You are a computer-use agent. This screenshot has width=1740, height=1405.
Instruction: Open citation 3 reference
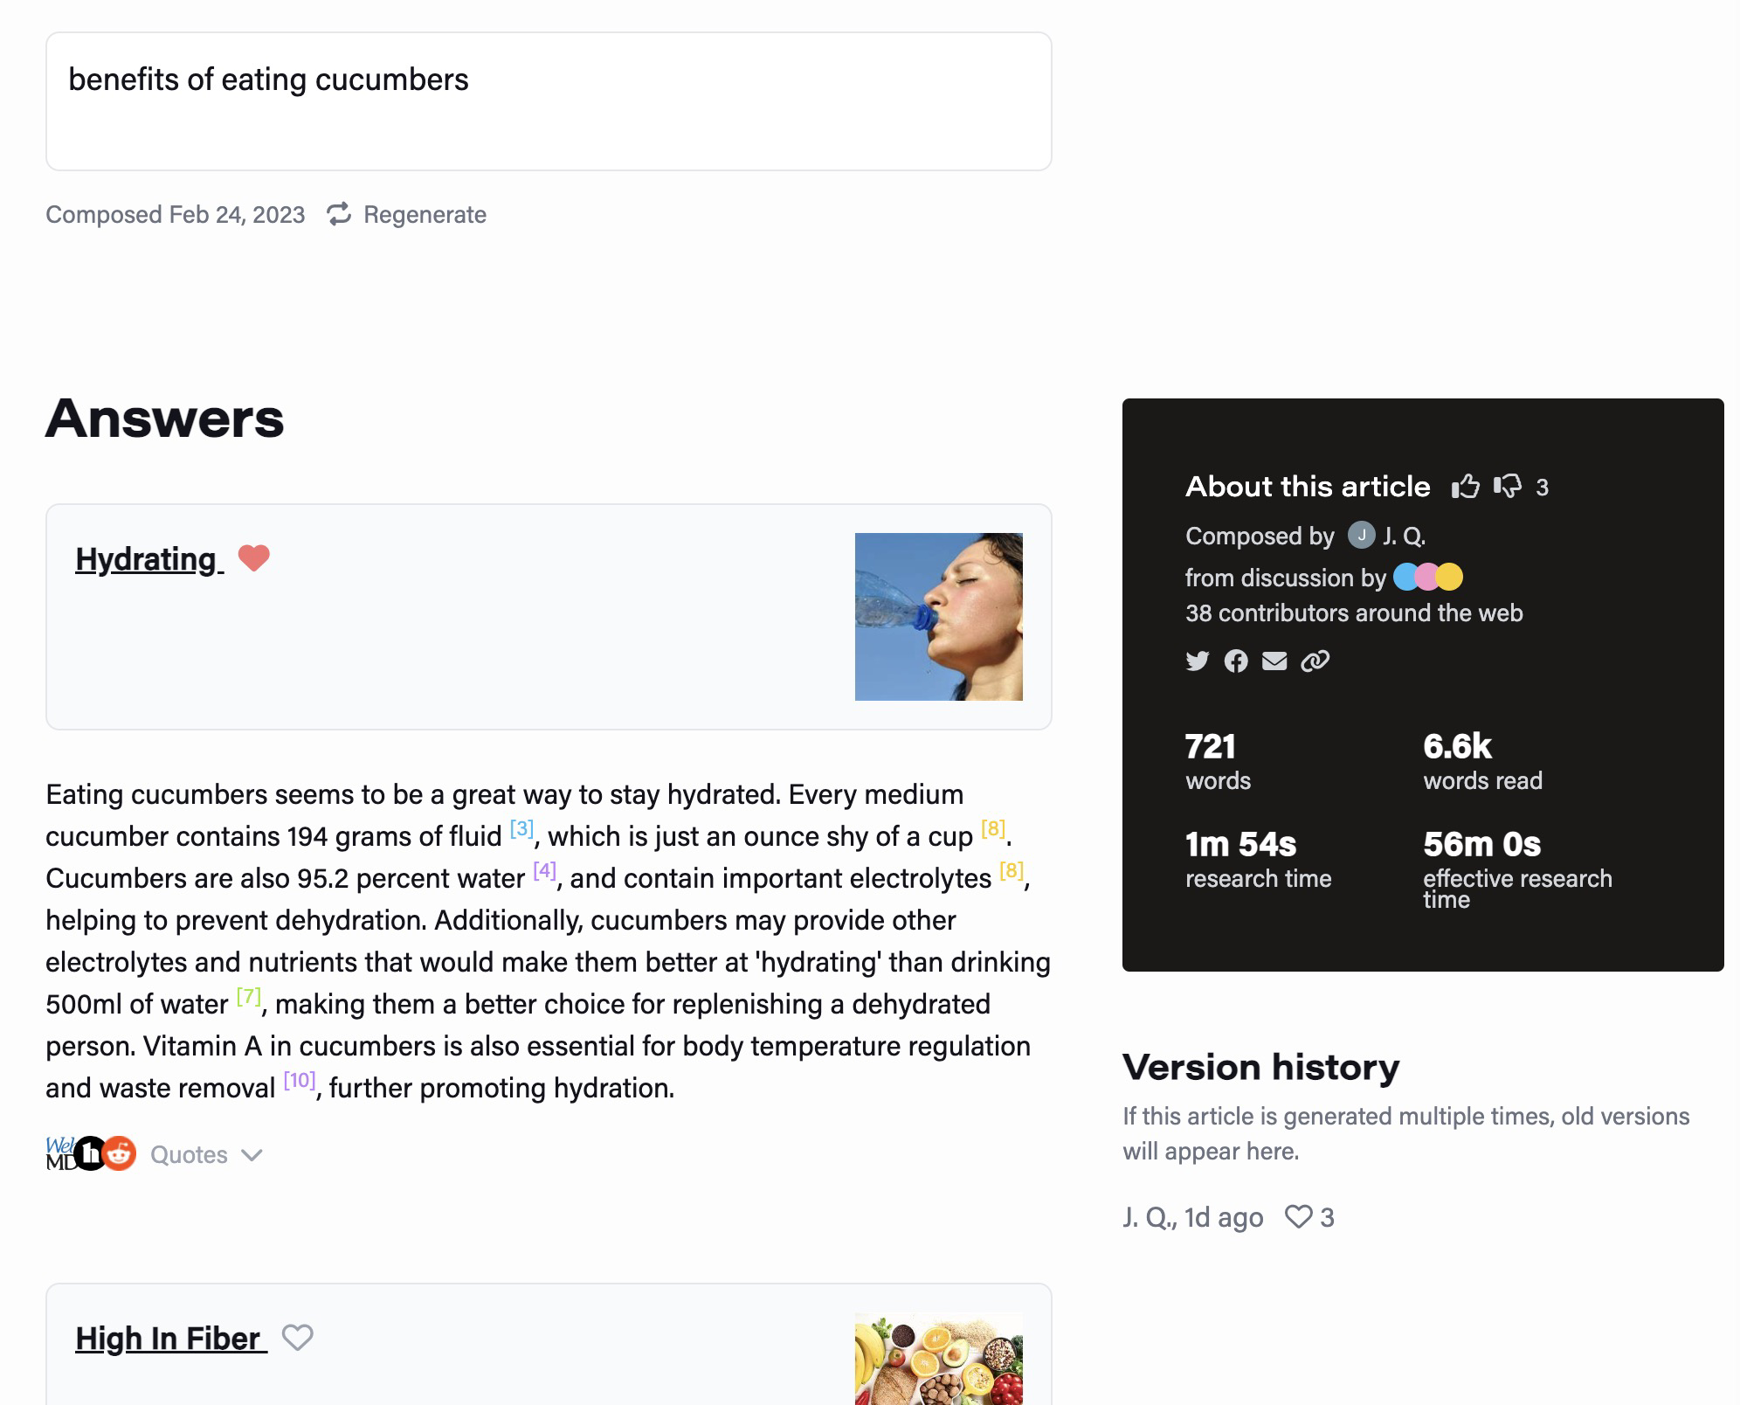pyautogui.click(x=521, y=827)
